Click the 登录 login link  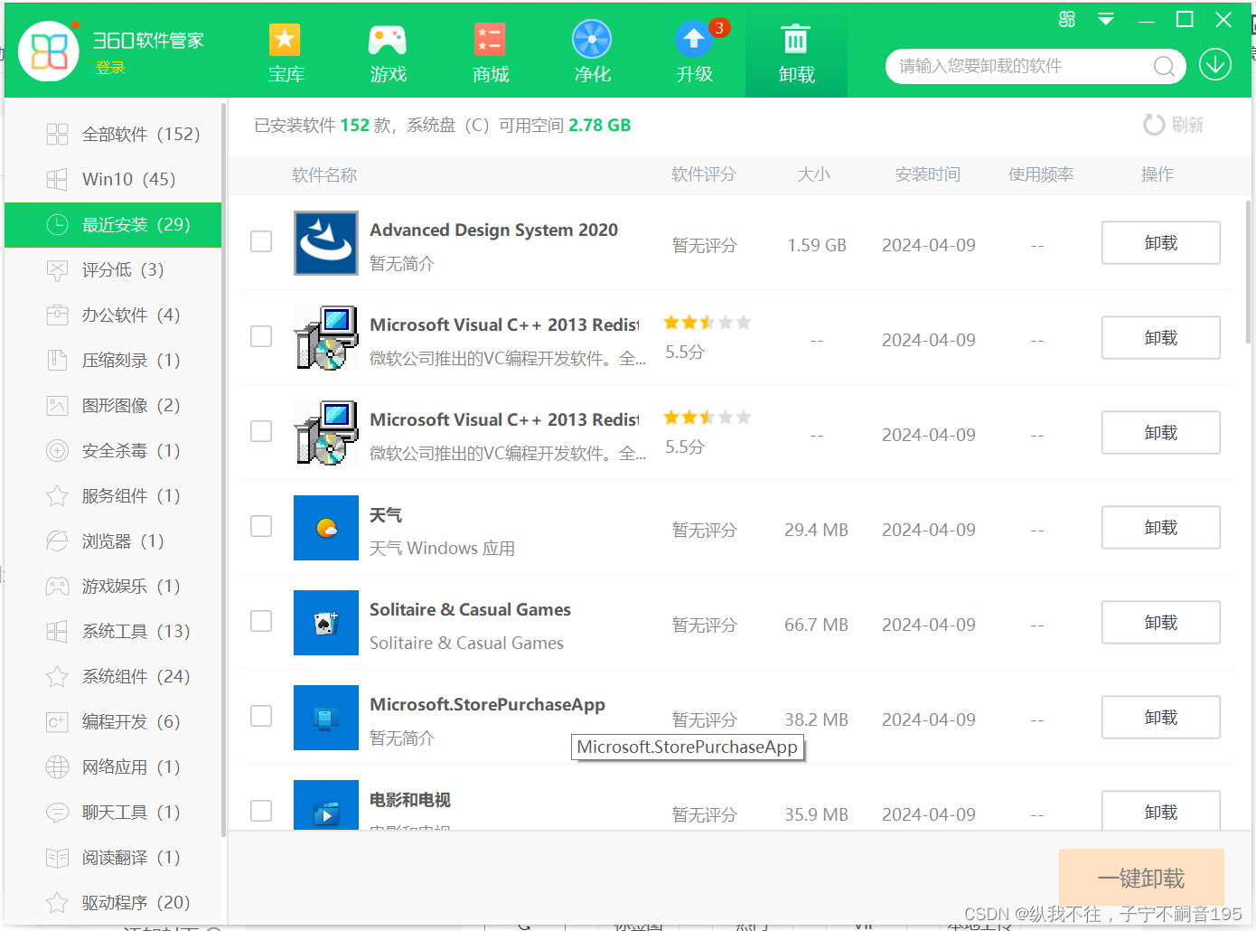pyautogui.click(x=110, y=68)
